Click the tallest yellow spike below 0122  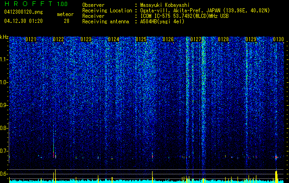[55, 176]
